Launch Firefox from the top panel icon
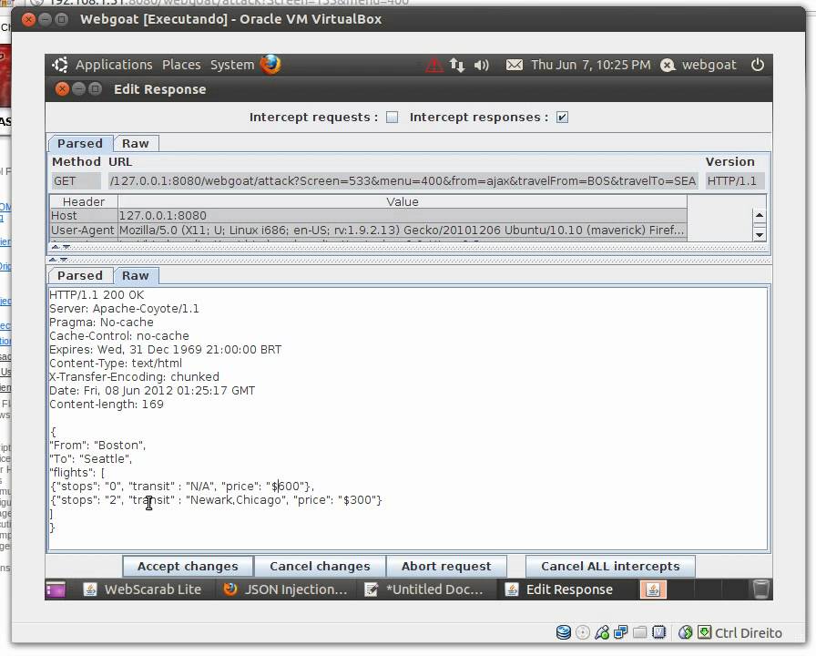Screen dimensions: 816x656 coord(270,65)
